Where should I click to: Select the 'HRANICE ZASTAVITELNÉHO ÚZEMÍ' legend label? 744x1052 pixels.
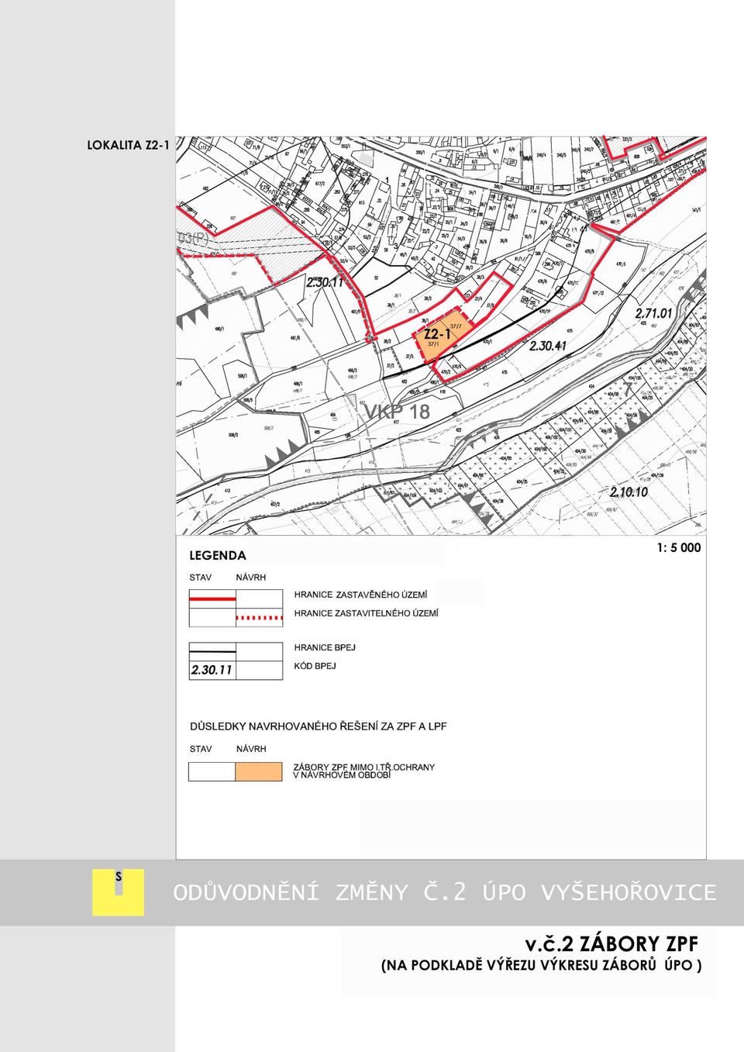366,613
